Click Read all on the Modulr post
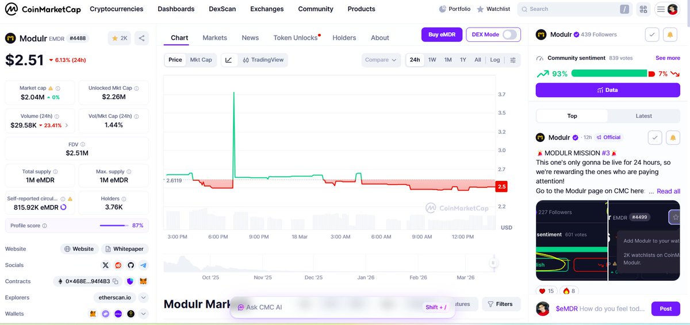 click(x=668, y=191)
